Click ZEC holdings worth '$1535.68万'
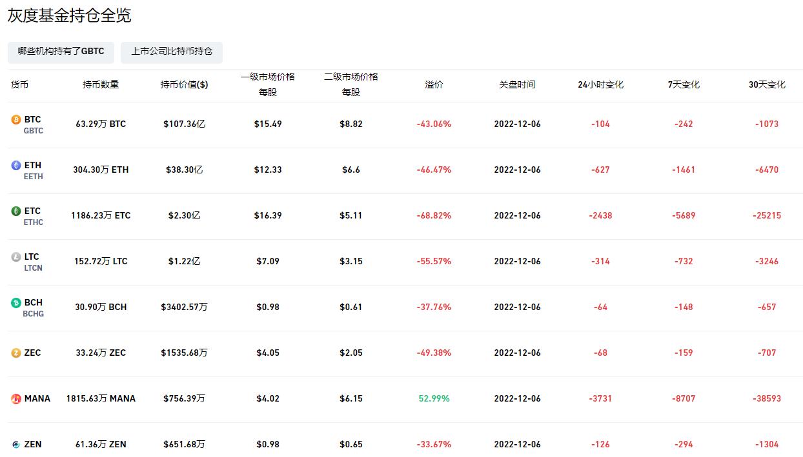Image resolution: width=803 pixels, height=457 pixels. [184, 353]
